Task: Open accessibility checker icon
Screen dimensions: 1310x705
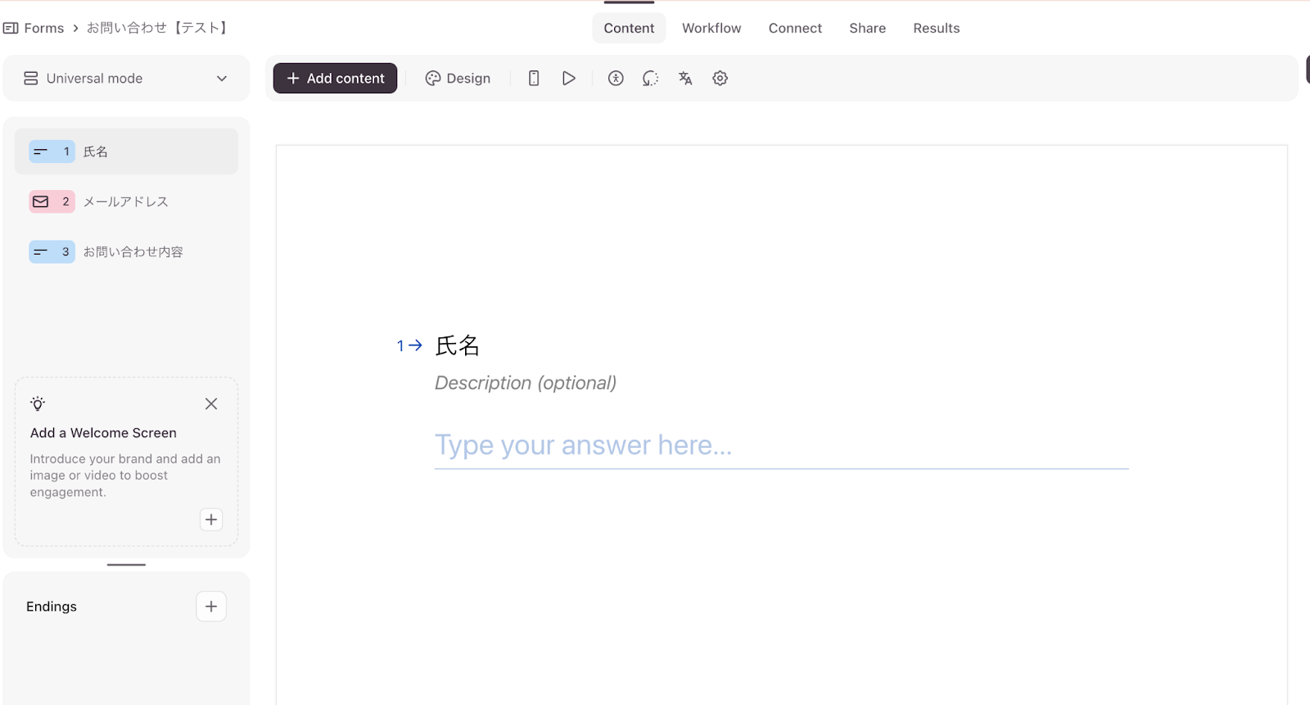Action: point(616,79)
